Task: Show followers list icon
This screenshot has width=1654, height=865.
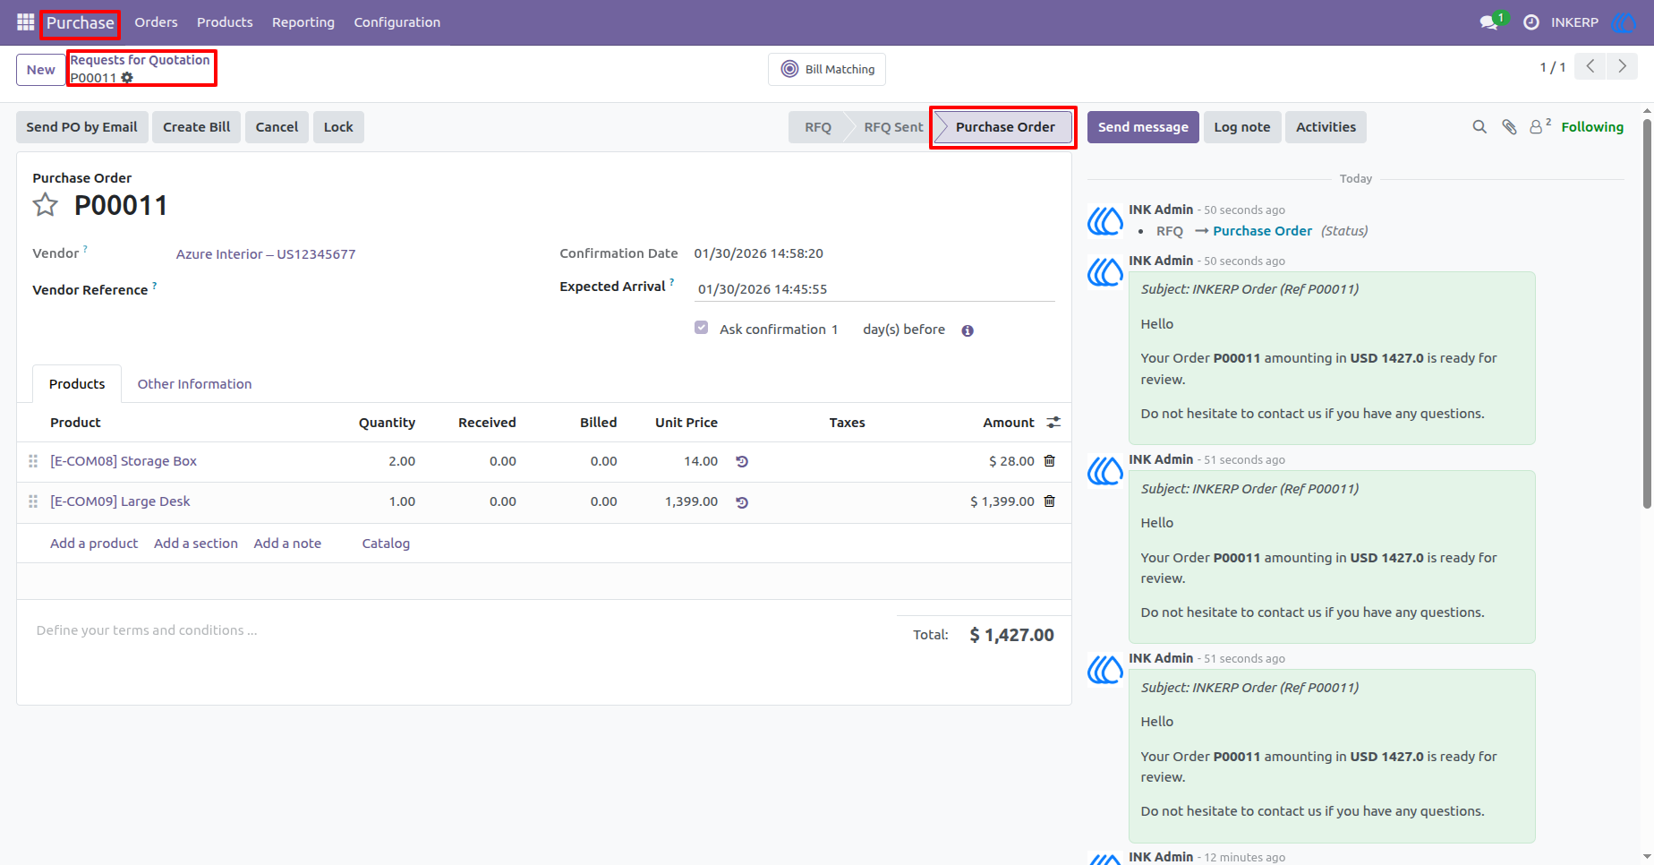Action: point(1539,127)
